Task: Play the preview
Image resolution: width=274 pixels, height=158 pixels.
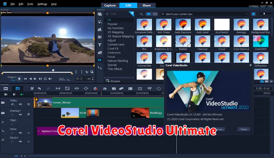Action: [20, 79]
